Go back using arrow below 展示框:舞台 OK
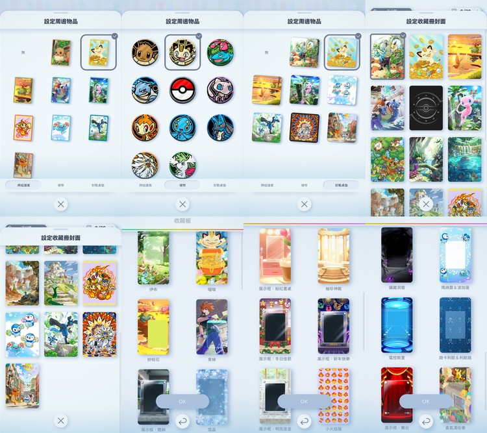The height and width of the screenshot is (433, 487). tap(426, 421)
